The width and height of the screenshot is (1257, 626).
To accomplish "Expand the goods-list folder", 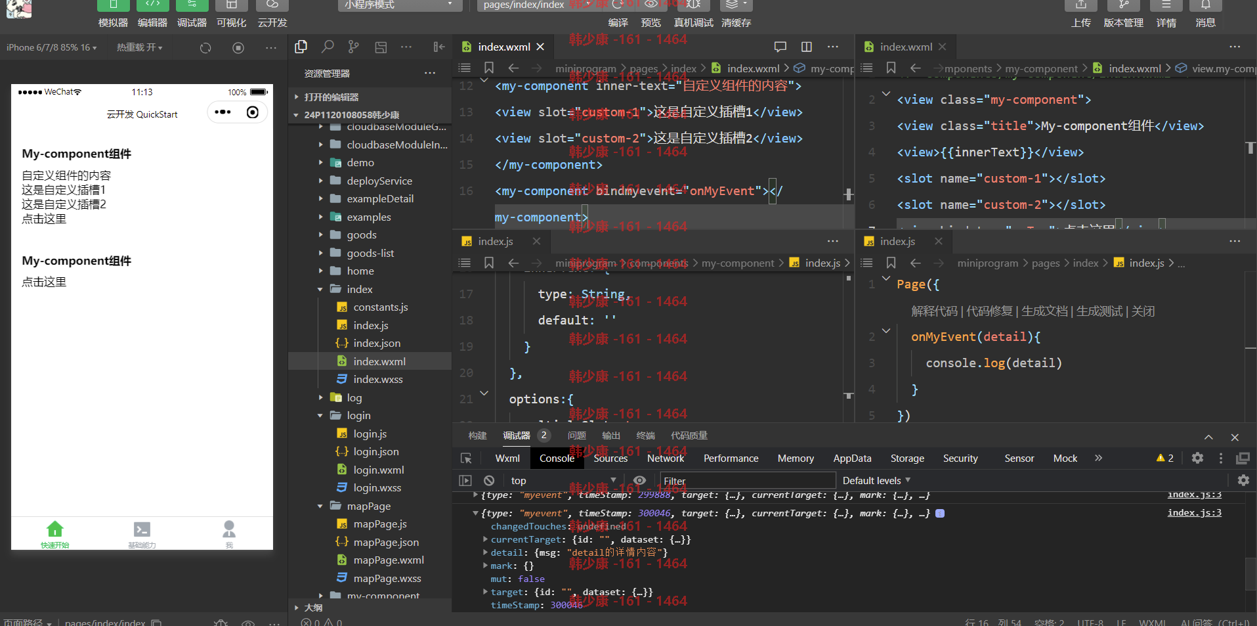I will coord(370,253).
